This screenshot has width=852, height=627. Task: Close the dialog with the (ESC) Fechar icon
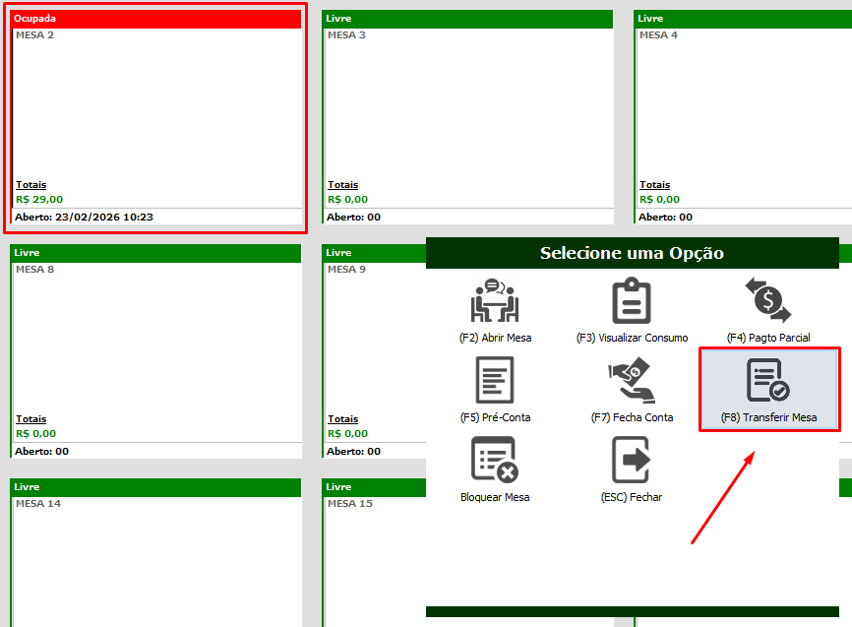(632, 460)
